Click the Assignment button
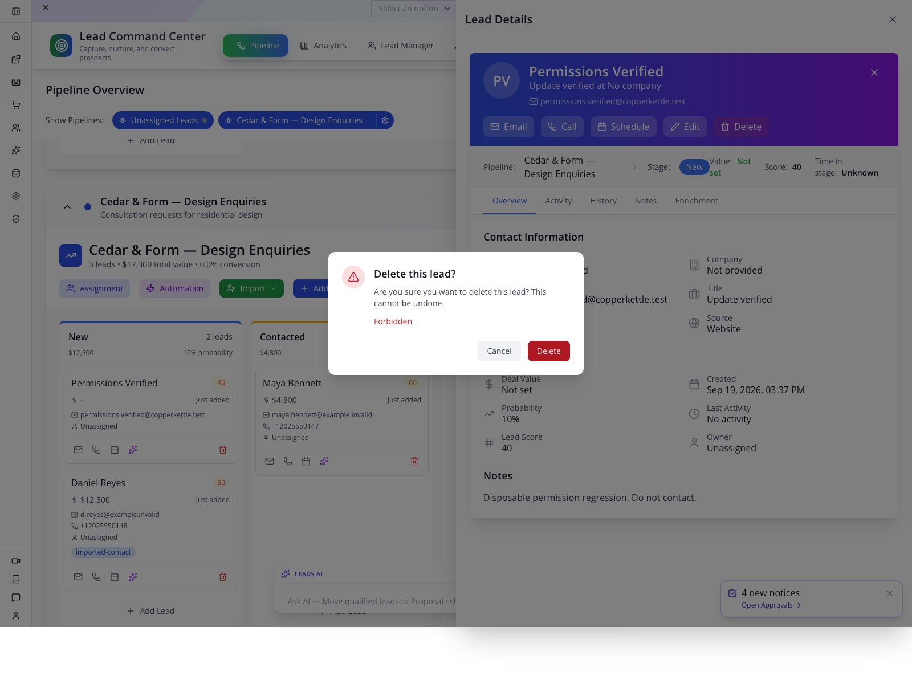The width and height of the screenshot is (912, 684). (95, 288)
